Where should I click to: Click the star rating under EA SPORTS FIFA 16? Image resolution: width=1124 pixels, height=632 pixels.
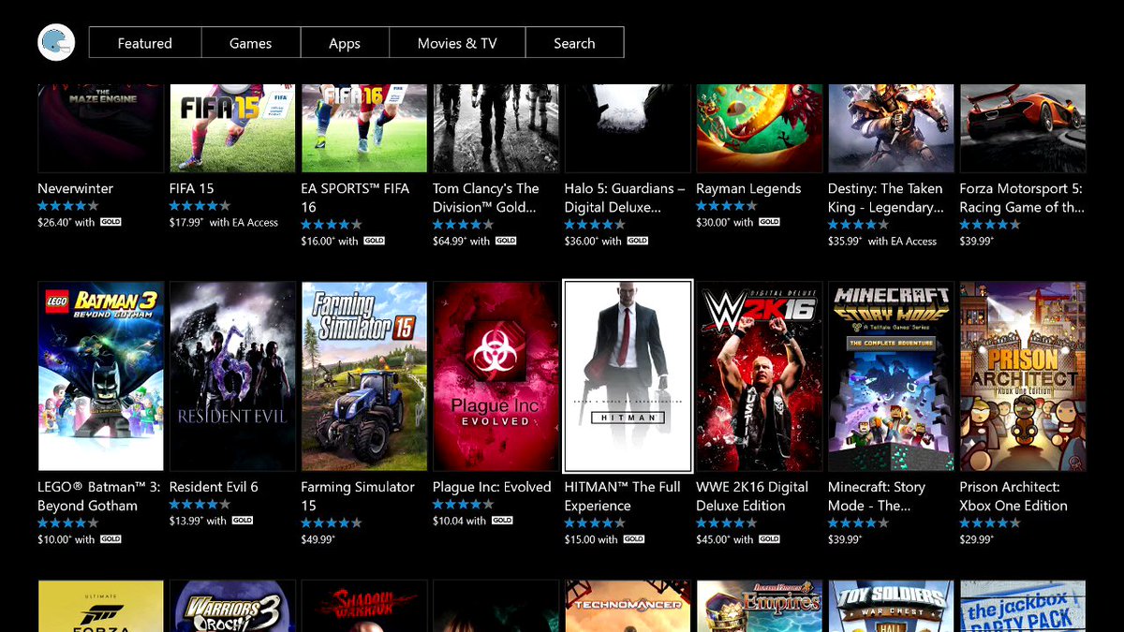coord(332,225)
